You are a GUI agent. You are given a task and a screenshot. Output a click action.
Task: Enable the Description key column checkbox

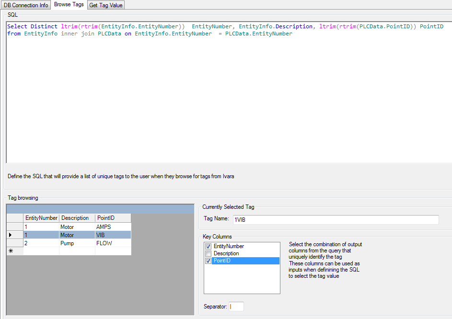point(208,253)
